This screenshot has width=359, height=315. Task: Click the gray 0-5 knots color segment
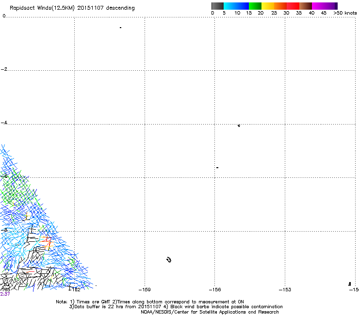(217, 6)
